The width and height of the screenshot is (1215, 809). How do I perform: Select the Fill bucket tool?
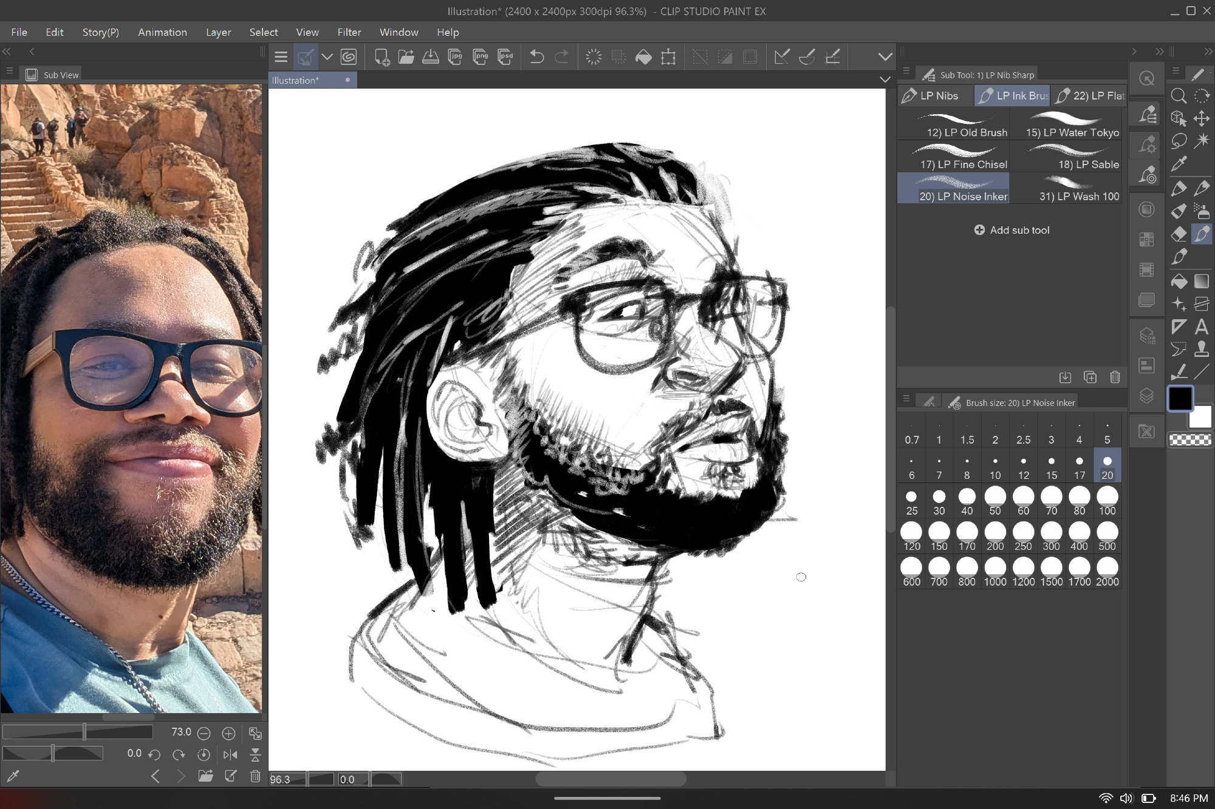pos(1179,282)
